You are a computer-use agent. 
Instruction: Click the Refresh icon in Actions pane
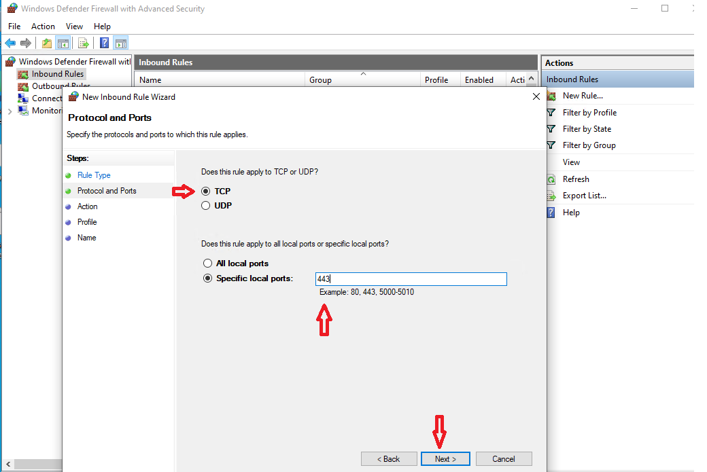click(551, 179)
